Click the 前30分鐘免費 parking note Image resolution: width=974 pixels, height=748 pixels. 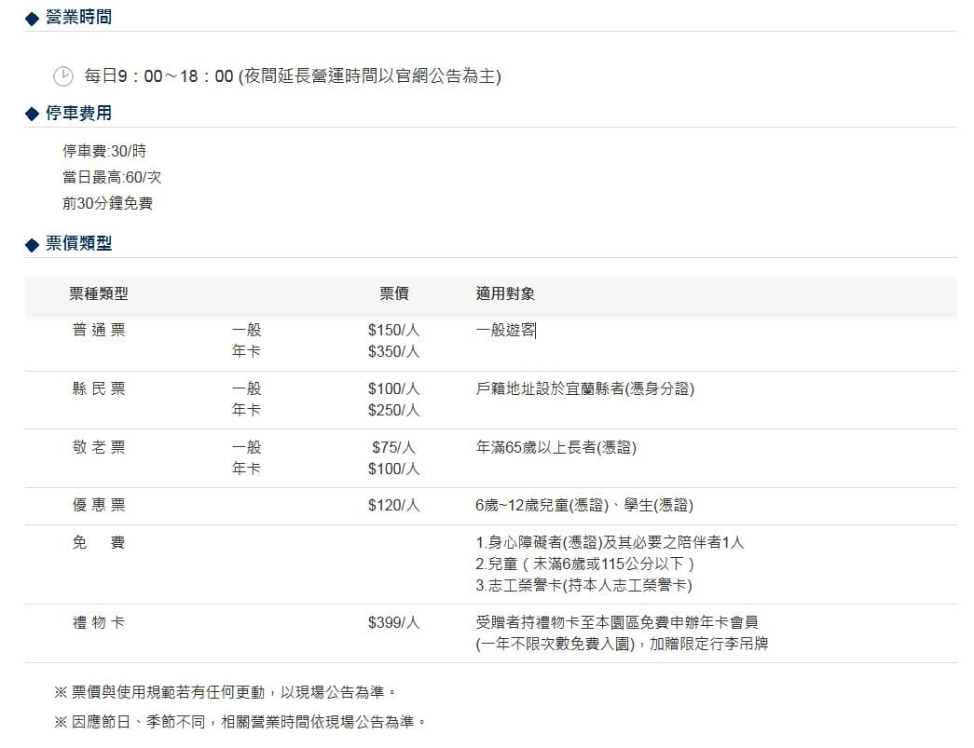(107, 203)
